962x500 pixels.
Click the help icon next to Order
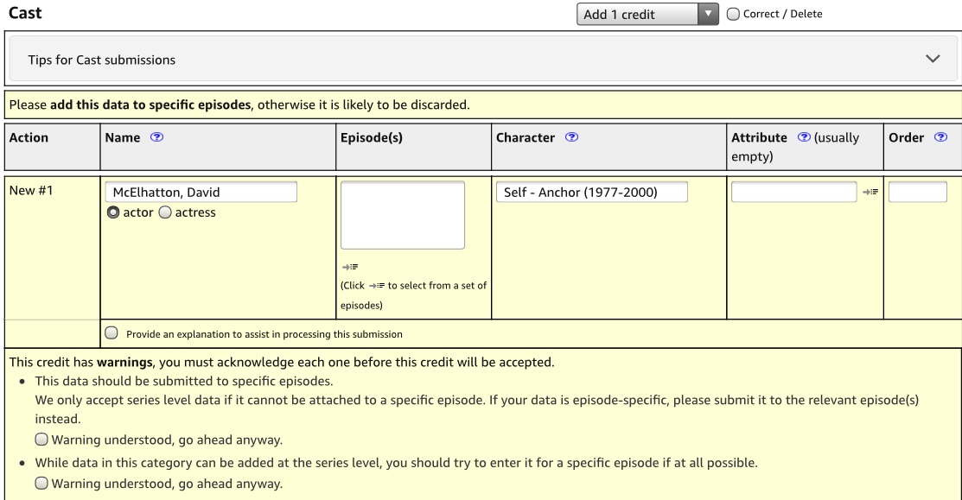tap(940, 137)
